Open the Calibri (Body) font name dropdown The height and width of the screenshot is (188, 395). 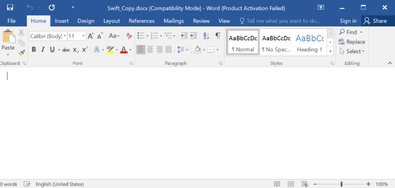tap(65, 36)
